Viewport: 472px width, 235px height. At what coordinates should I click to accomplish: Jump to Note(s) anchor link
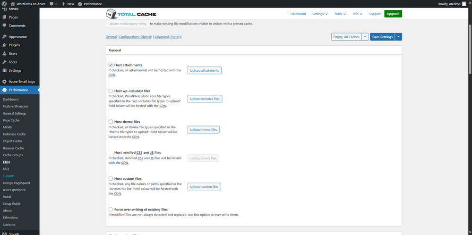pos(176,37)
